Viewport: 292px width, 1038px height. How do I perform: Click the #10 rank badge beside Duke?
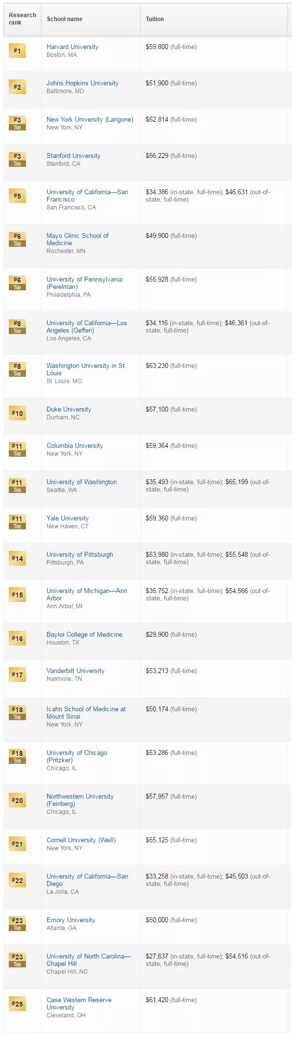pos(17,413)
